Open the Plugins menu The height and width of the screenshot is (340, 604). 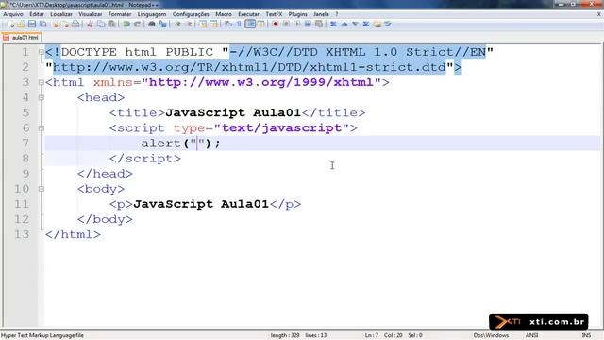point(298,14)
